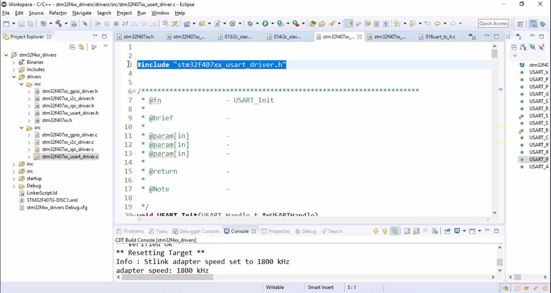
Task: Select LinkerScript.ld file
Action: click(x=42, y=193)
